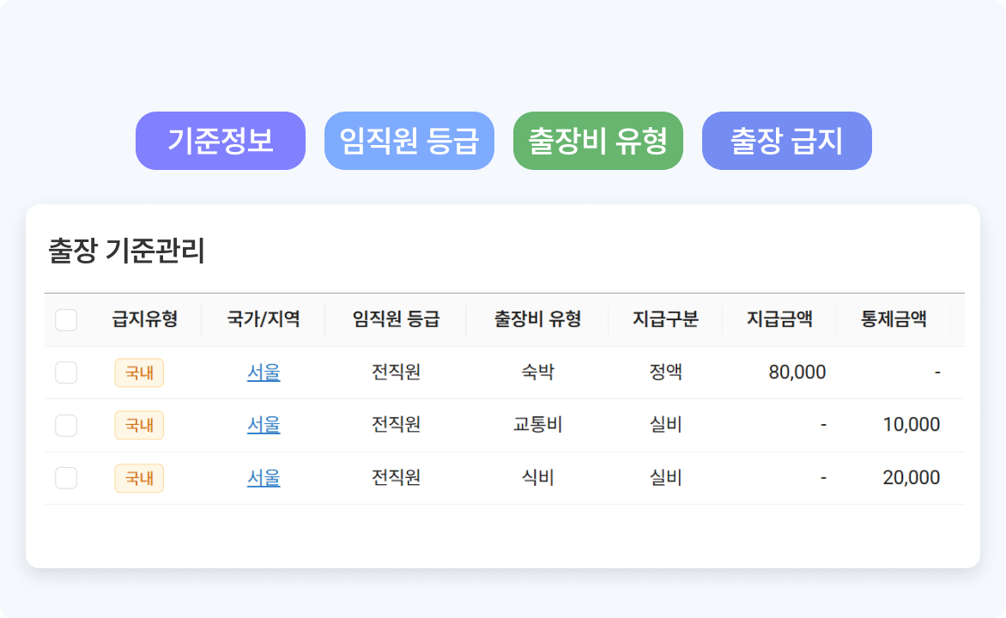Open the 서울 link in 식비 row

pyautogui.click(x=264, y=478)
